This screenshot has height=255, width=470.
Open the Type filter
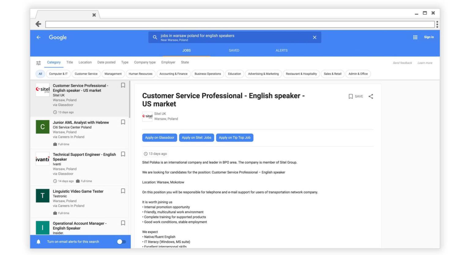(x=125, y=62)
